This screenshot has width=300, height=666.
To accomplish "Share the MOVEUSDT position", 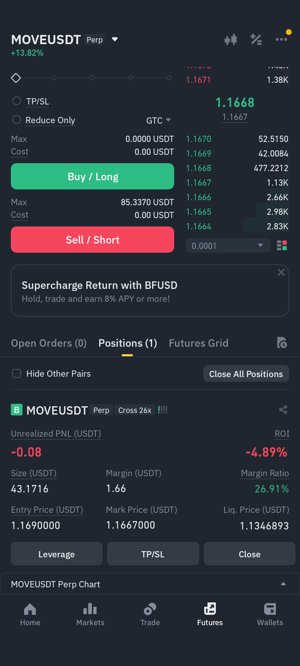I will [283, 410].
